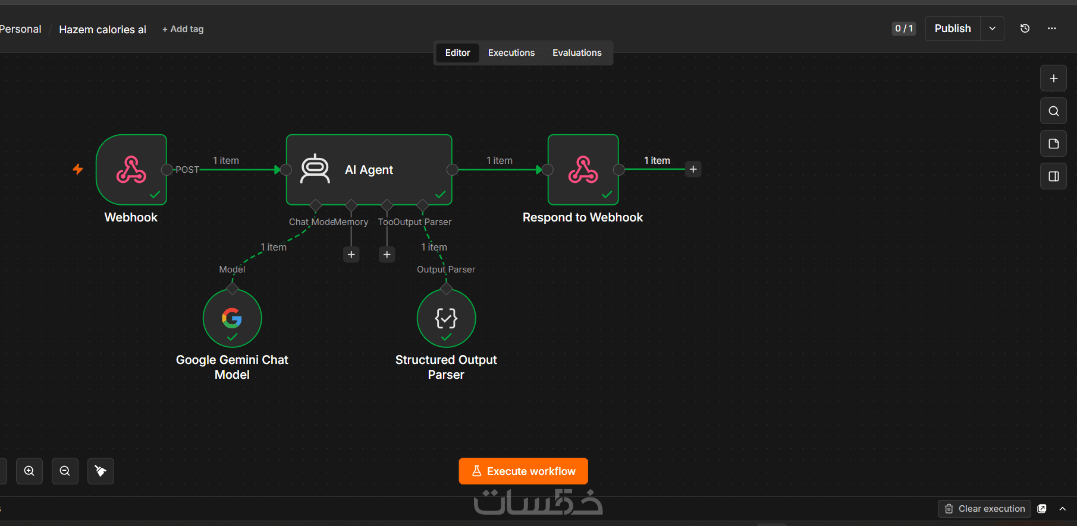The height and width of the screenshot is (526, 1077).
Task: Expand the bottom logs panel
Action: point(1062,509)
